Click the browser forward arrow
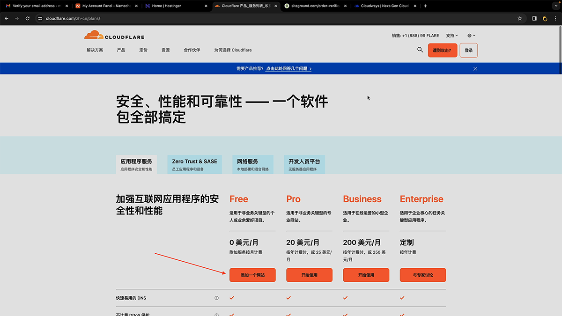The width and height of the screenshot is (562, 316). point(17,18)
